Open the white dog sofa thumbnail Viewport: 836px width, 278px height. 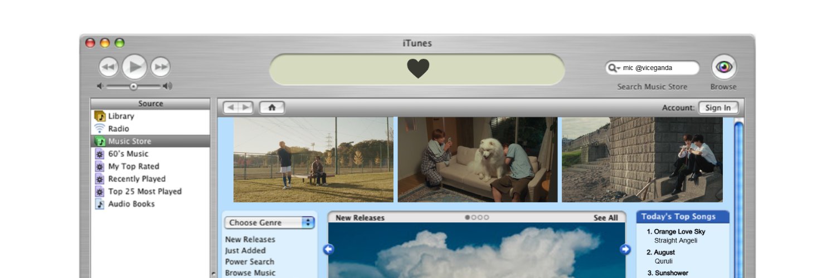click(478, 160)
